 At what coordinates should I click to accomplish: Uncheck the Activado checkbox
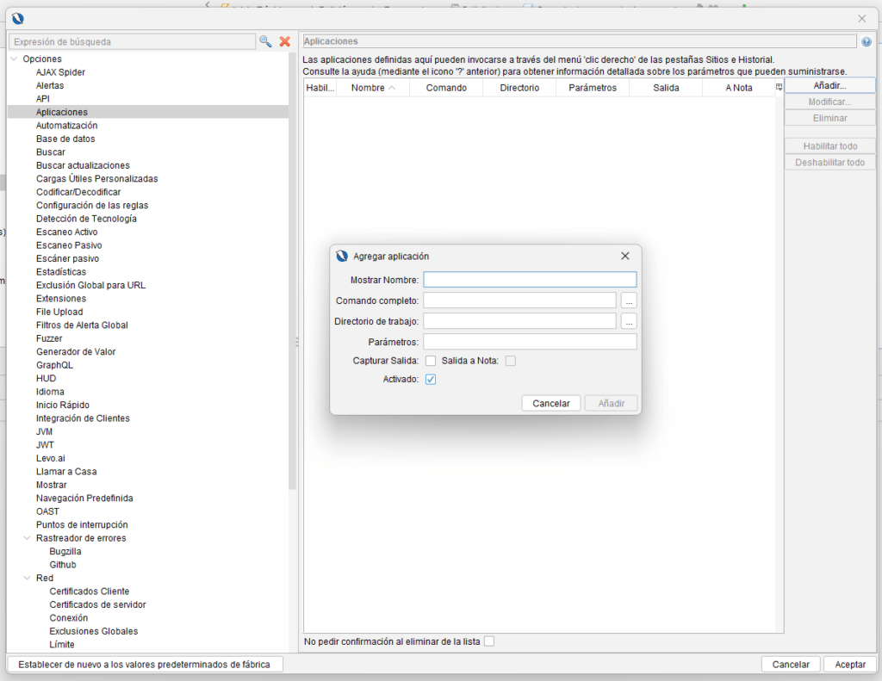click(431, 380)
